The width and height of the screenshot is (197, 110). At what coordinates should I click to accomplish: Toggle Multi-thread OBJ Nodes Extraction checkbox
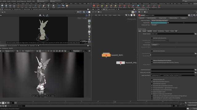pyautogui.click(x=152, y=82)
